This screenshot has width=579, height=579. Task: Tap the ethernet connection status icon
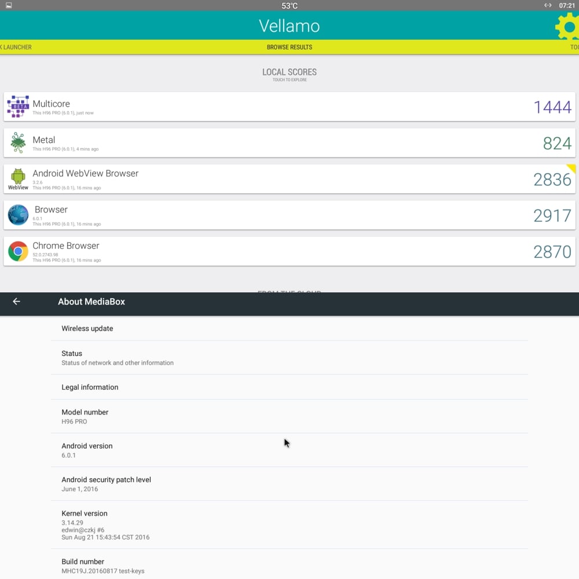point(548,5)
